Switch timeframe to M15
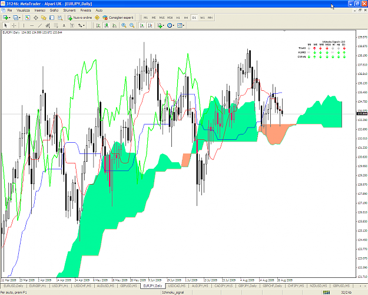Image resolution: width=368 pixels, height=295 pixels. click(162, 18)
